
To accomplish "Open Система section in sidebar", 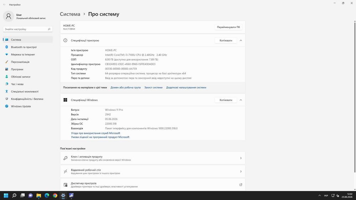I will click(28, 40).
